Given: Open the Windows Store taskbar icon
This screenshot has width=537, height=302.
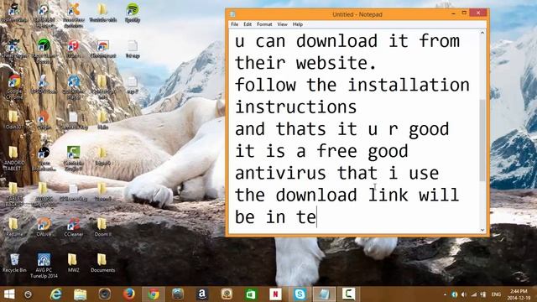Looking at the screenshot, I should click(x=251, y=294).
